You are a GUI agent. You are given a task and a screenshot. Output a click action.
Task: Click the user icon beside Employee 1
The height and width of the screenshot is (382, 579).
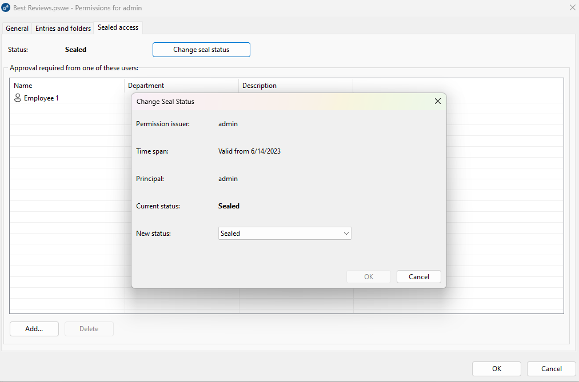point(18,98)
